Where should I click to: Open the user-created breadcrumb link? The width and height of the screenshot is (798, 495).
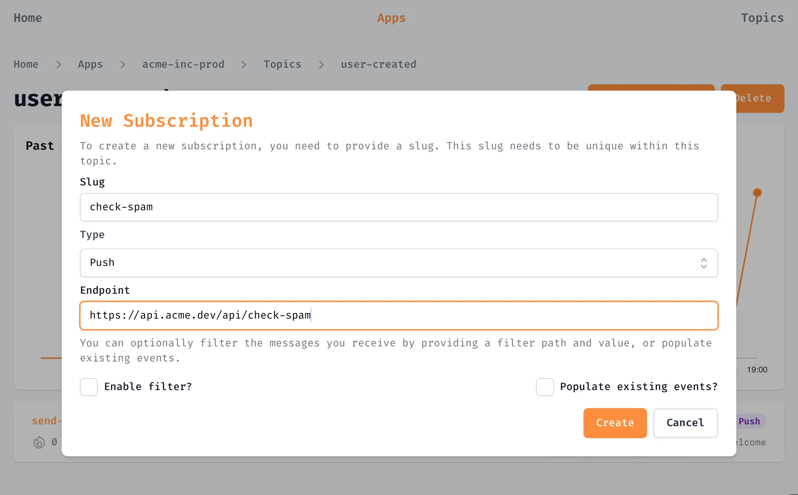pyautogui.click(x=378, y=64)
